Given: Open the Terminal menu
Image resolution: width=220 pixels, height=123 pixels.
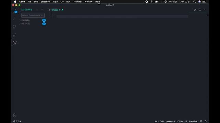Looking at the screenshot, I should click(x=77, y=2).
